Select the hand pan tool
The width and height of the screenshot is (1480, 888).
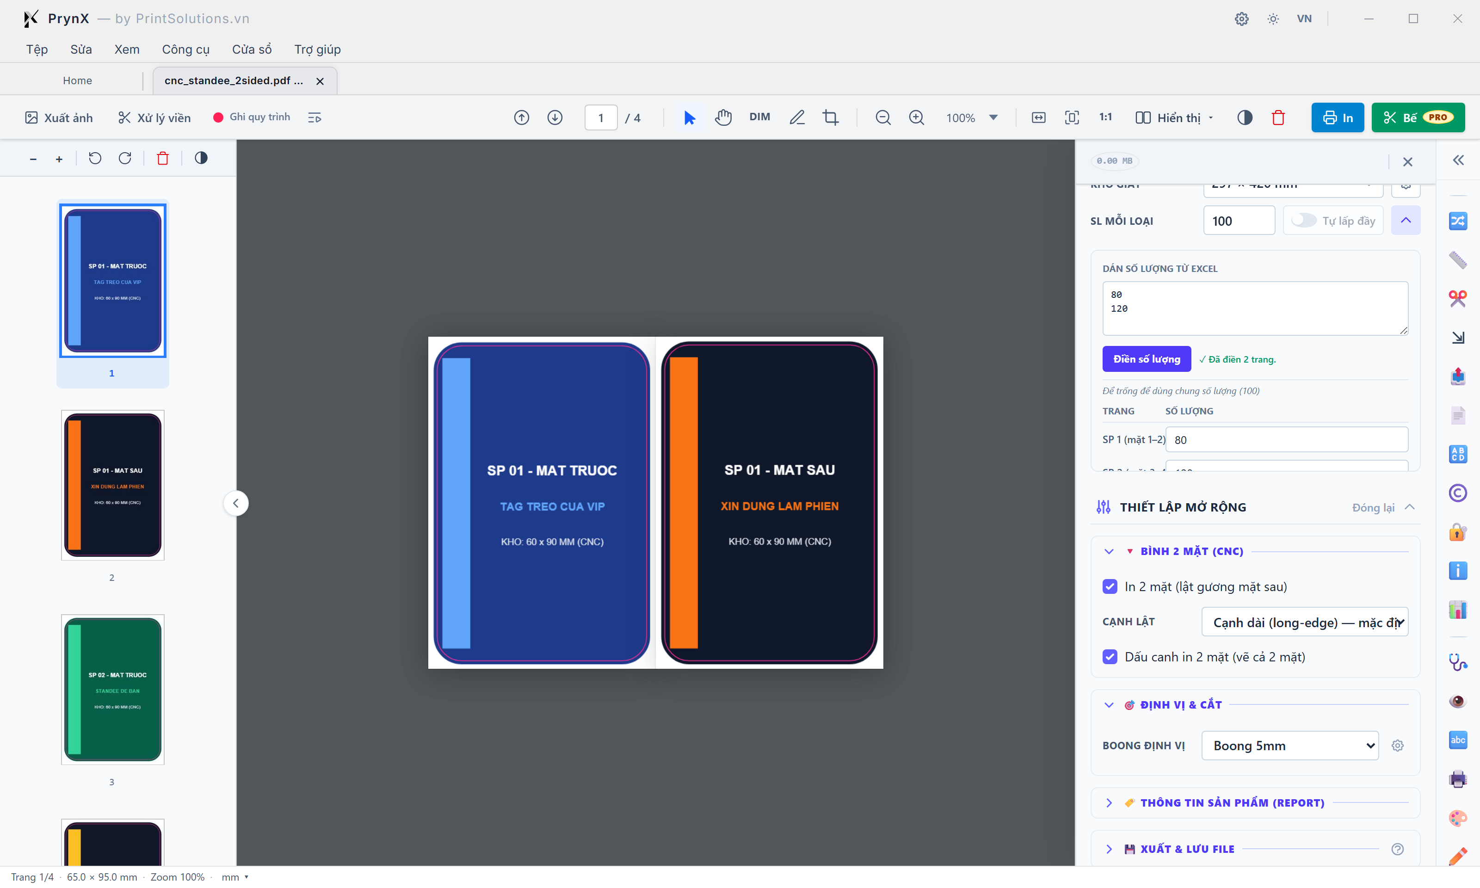tap(723, 118)
